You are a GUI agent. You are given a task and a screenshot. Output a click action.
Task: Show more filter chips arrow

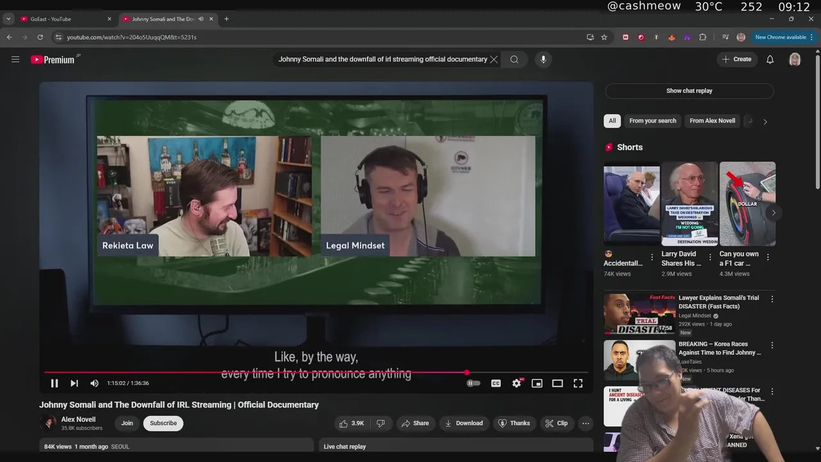[765, 121]
